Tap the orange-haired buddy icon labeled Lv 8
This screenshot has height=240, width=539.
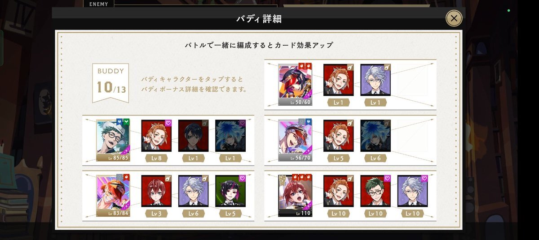157,135
